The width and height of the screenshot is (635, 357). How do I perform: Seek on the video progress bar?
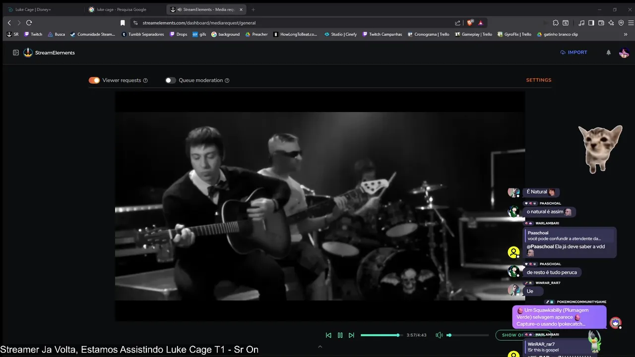point(381,335)
